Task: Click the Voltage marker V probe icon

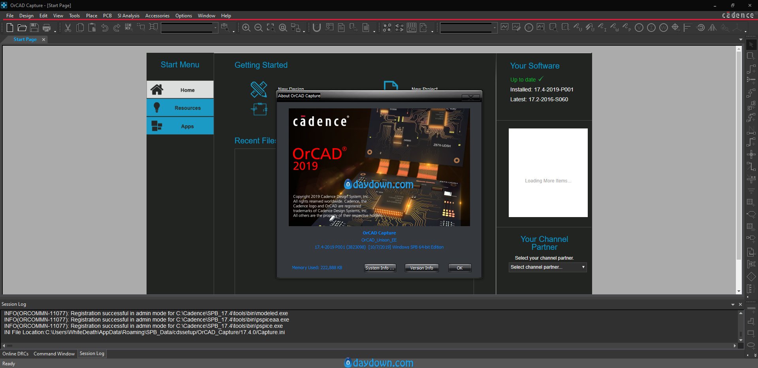Action: point(577,28)
